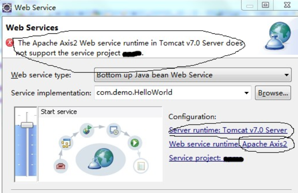298x193 pixels.
Task: Click the globe wizard banner icon
Action: 278,36
